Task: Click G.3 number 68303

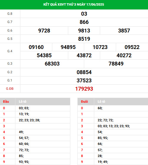Action: point(52,64)
